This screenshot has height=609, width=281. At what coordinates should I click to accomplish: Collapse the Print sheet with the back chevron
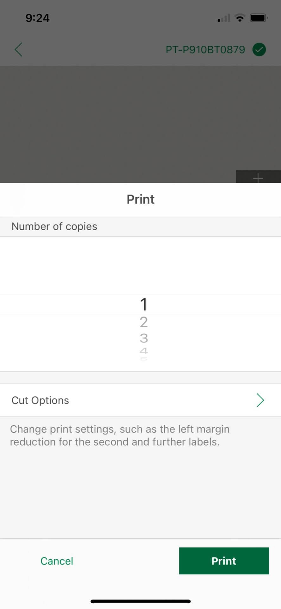[18, 49]
